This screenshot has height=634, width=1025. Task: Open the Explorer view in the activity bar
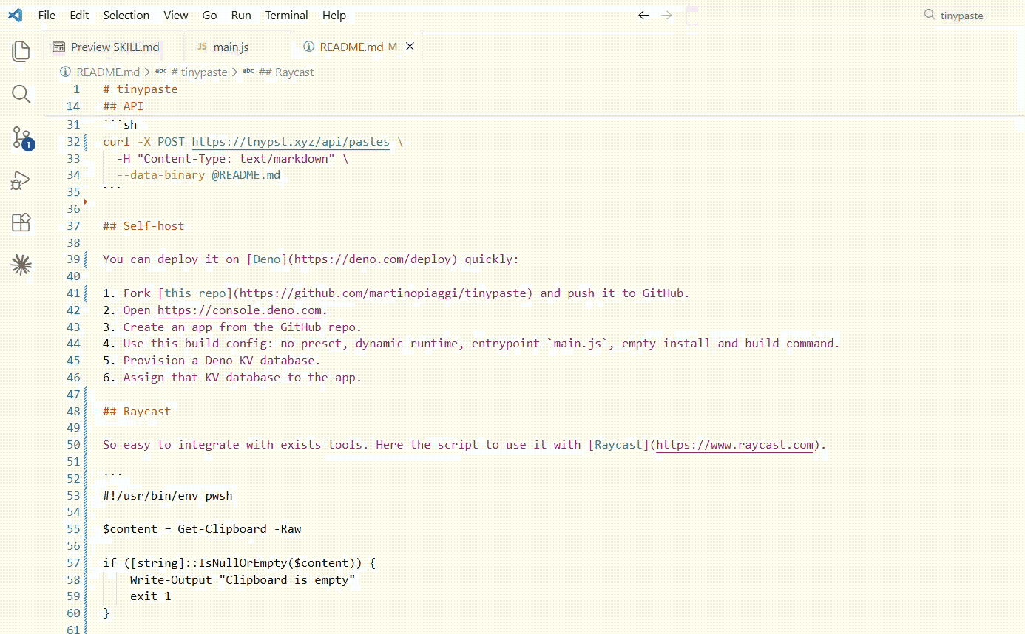tap(21, 51)
